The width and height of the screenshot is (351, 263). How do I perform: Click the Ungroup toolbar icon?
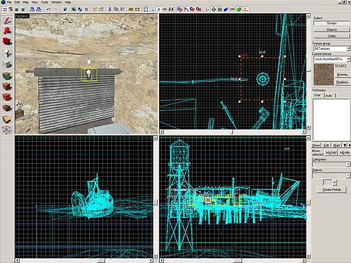(80, 10)
